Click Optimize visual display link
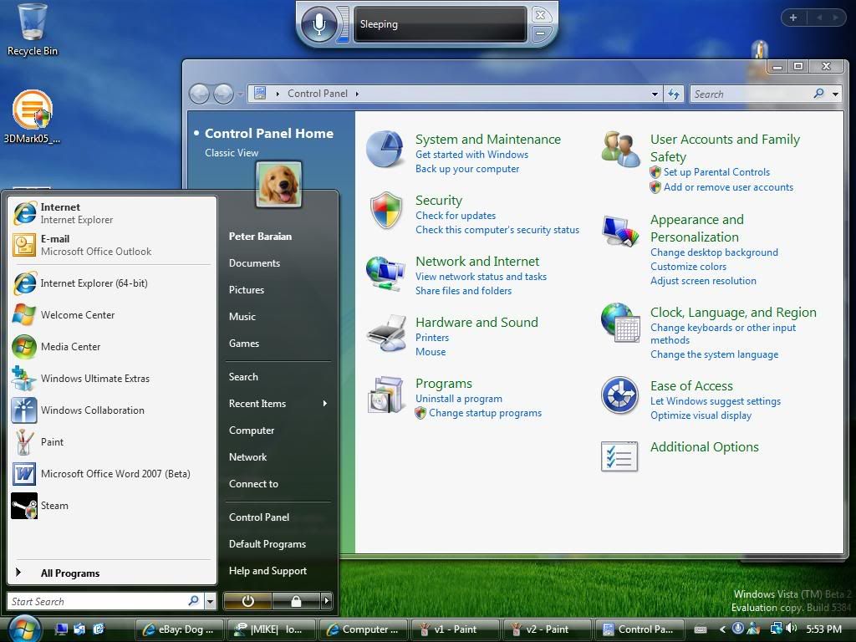 coord(701,415)
